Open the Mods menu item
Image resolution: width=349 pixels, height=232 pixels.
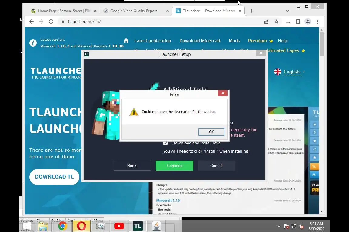coord(234,41)
